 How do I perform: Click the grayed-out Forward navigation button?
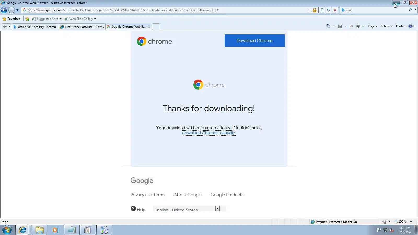click(11, 10)
